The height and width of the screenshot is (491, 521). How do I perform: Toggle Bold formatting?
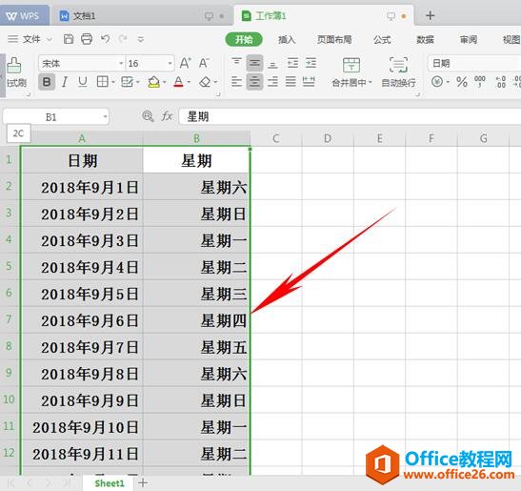pos(47,82)
